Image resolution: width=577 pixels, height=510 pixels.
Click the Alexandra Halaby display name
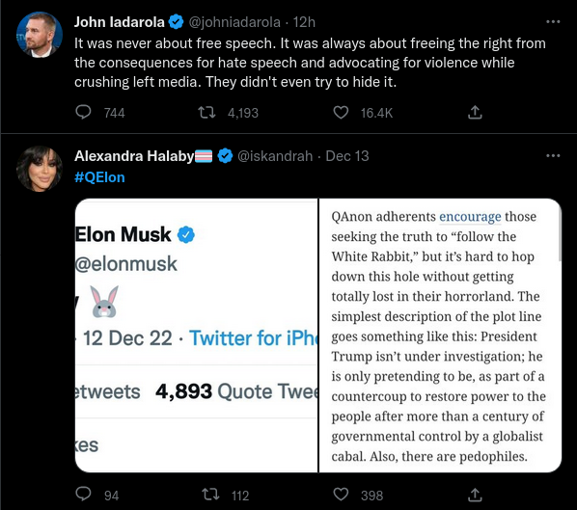(x=134, y=156)
